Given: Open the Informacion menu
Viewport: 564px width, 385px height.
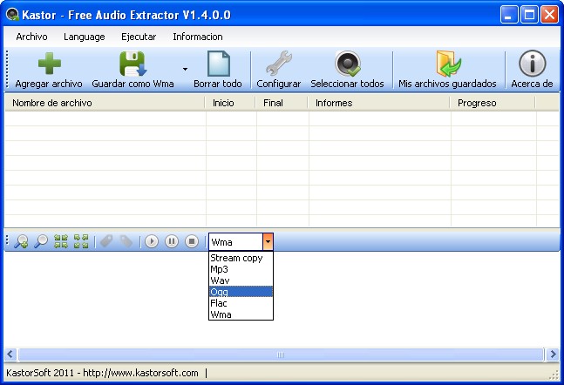Looking at the screenshot, I should click(x=198, y=37).
